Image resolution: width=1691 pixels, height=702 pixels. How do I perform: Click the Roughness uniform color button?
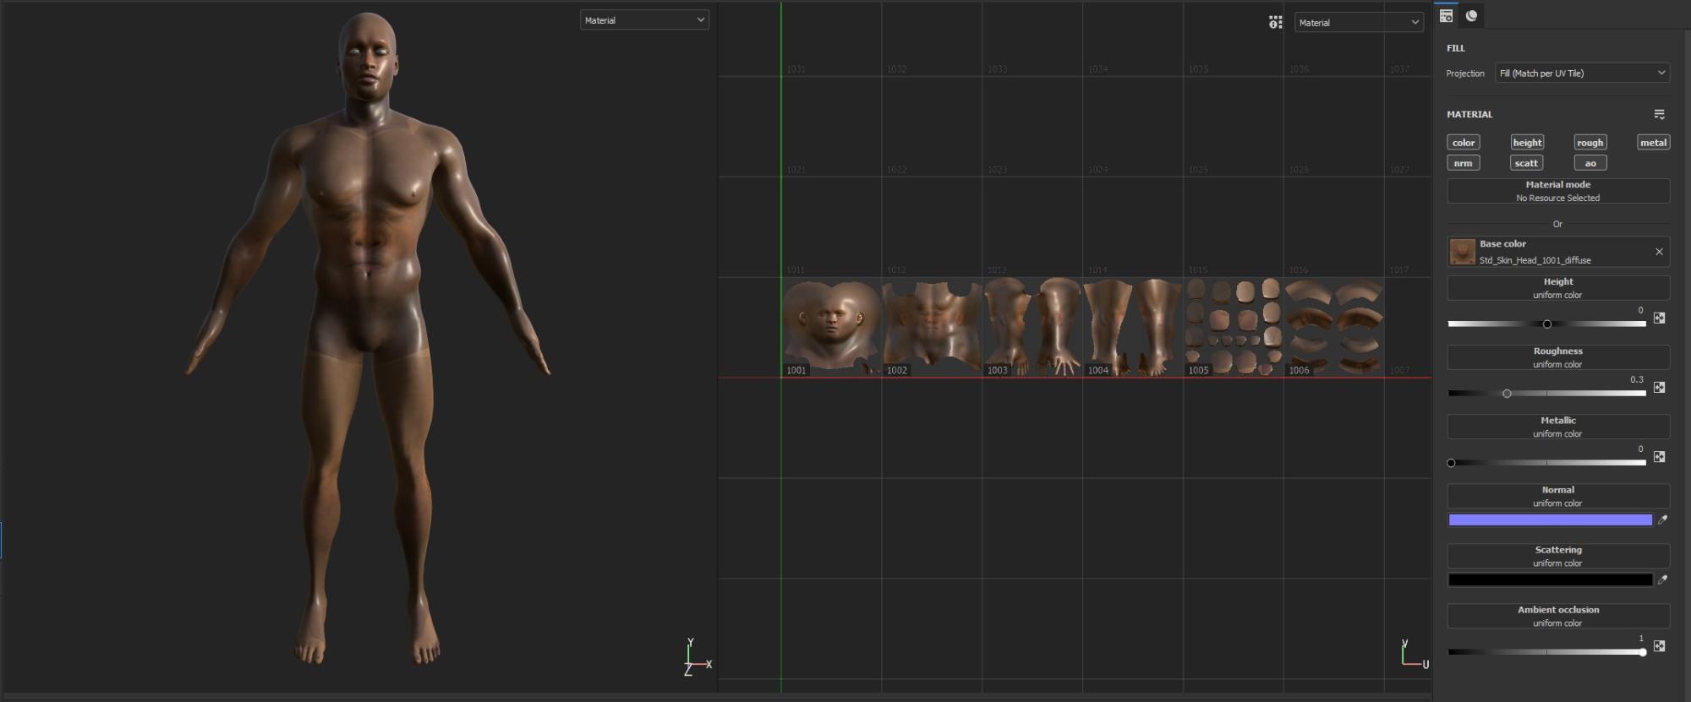tap(1557, 357)
